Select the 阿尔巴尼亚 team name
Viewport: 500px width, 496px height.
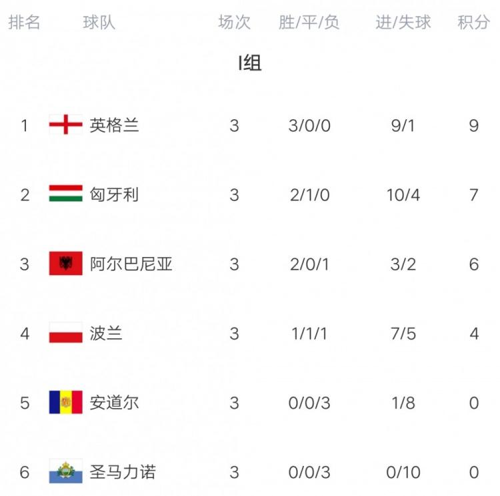[131, 264]
